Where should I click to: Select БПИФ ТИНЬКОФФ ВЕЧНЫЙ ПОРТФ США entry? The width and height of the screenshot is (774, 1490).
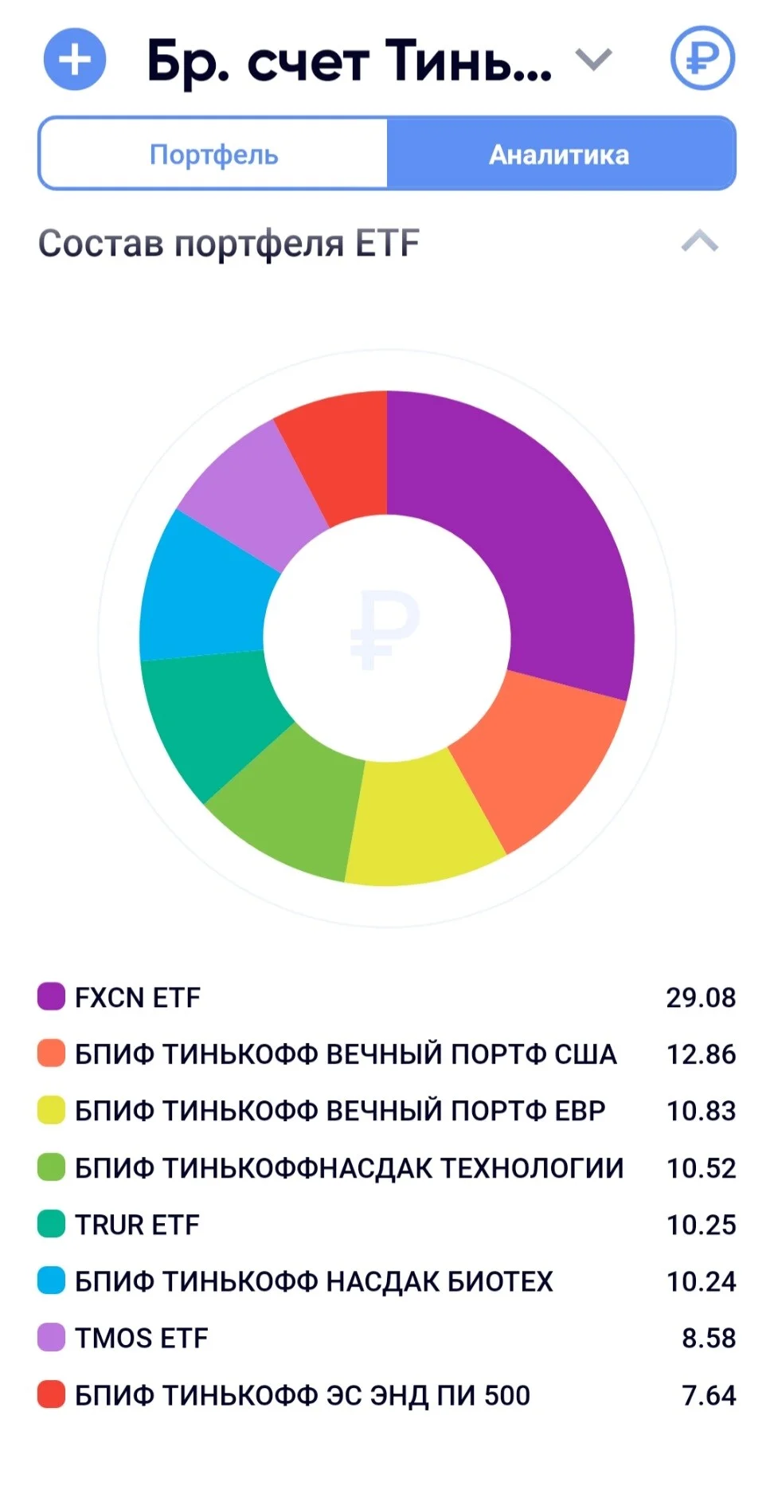387,1053
